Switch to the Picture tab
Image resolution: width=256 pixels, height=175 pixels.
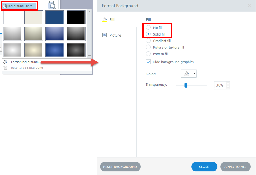pyautogui.click(x=117, y=35)
